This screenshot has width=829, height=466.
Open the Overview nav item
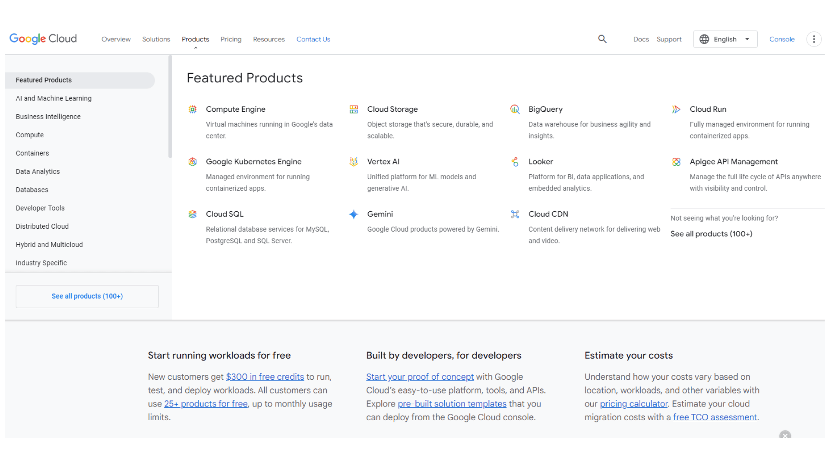116,39
